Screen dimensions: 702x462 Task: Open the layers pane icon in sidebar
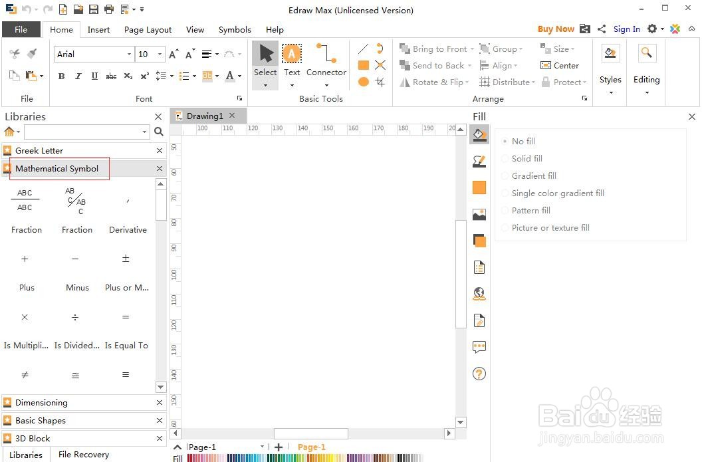(479, 241)
